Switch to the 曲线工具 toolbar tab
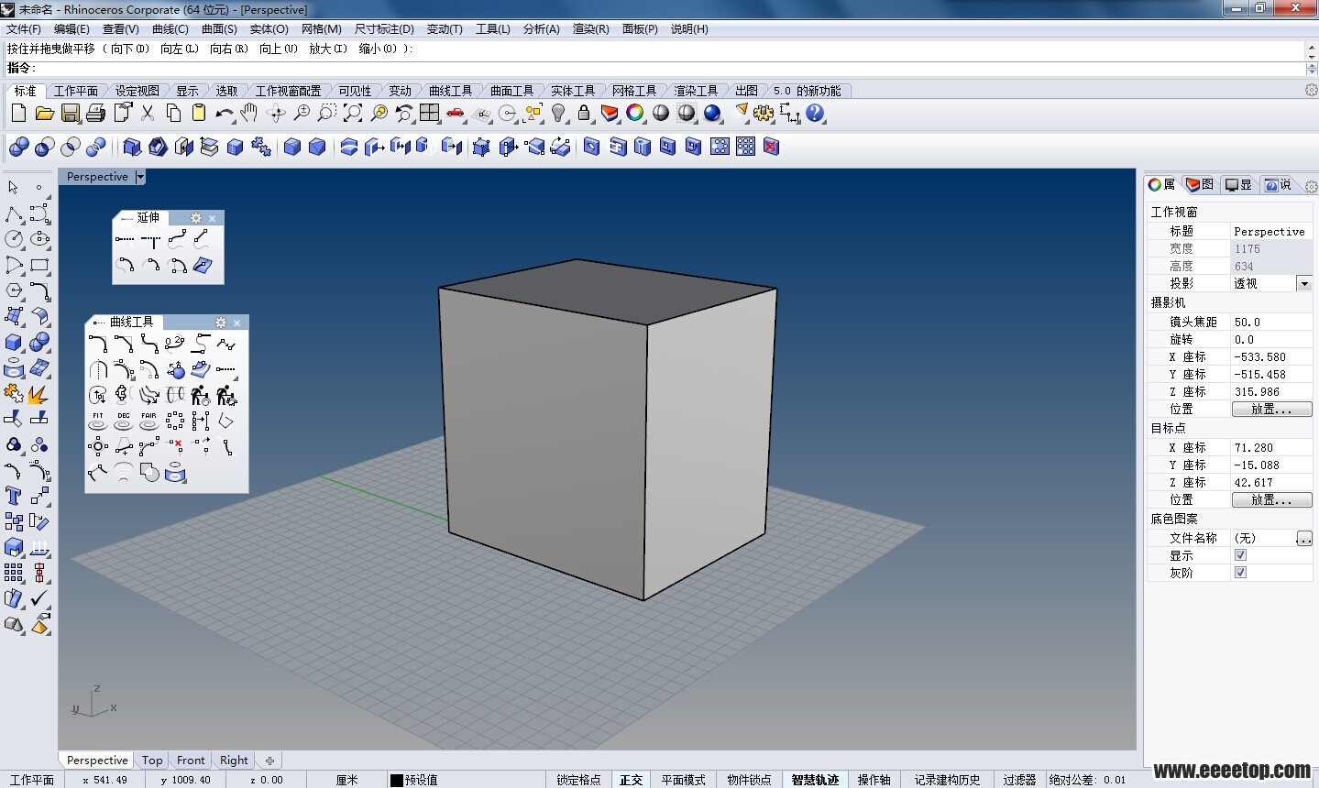The width and height of the screenshot is (1319, 788). (x=450, y=91)
